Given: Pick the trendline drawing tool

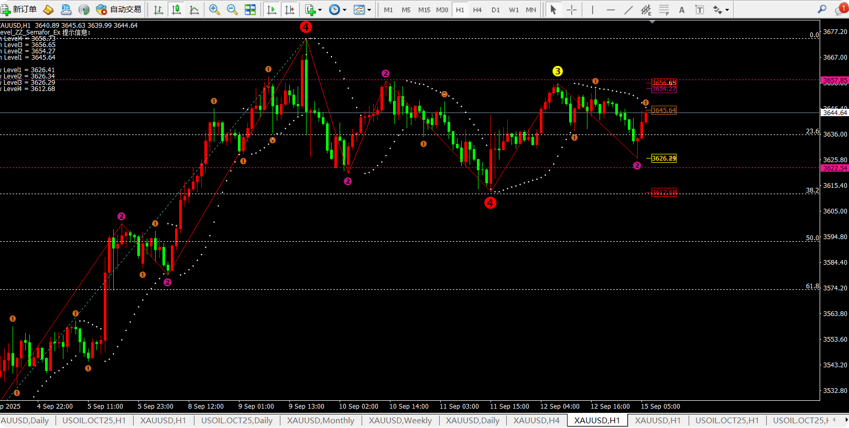Looking at the screenshot, I should tap(628, 9).
